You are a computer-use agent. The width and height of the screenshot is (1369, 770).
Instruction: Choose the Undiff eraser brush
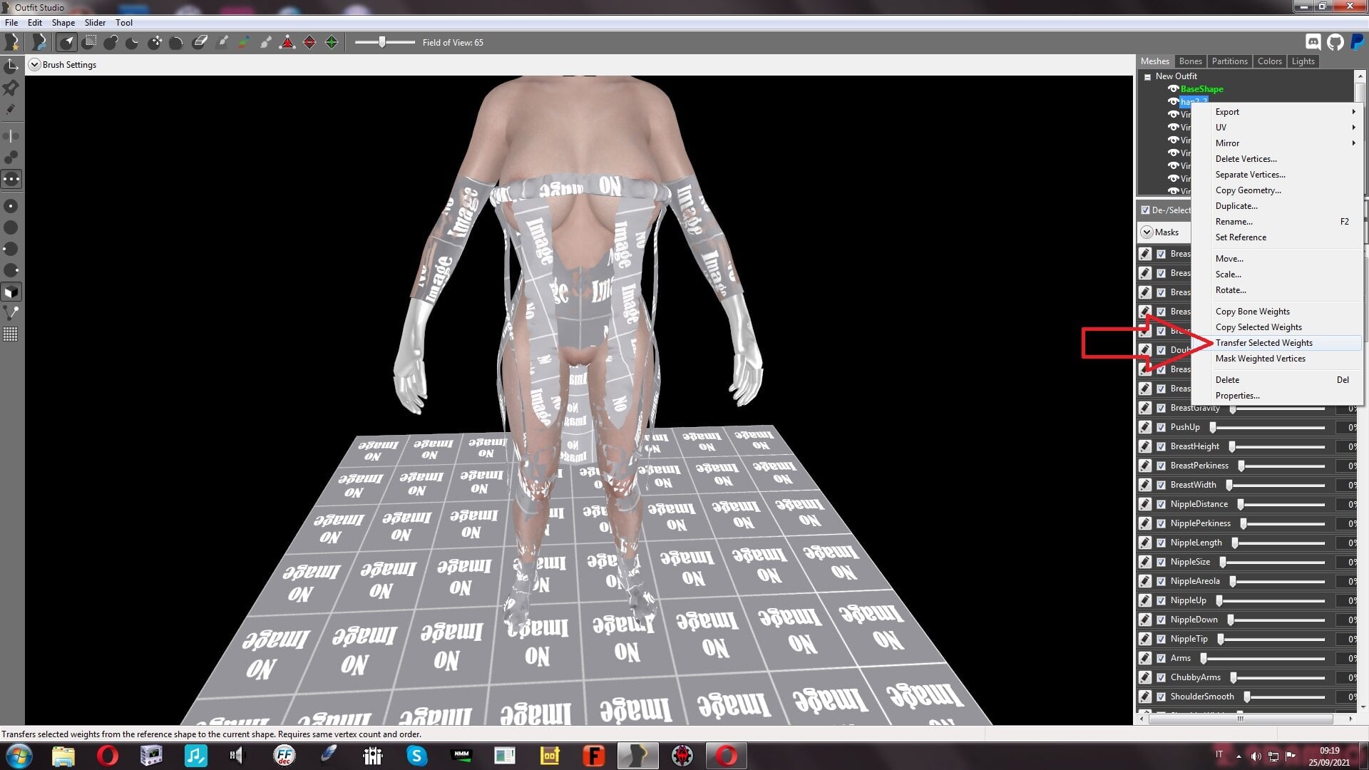click(200, 42)
